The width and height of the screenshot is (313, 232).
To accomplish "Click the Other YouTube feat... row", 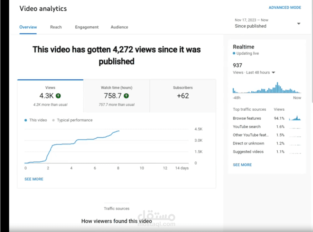I will [x=267, y=135].
